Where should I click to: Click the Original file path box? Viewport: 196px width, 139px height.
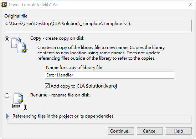point(98,26)
